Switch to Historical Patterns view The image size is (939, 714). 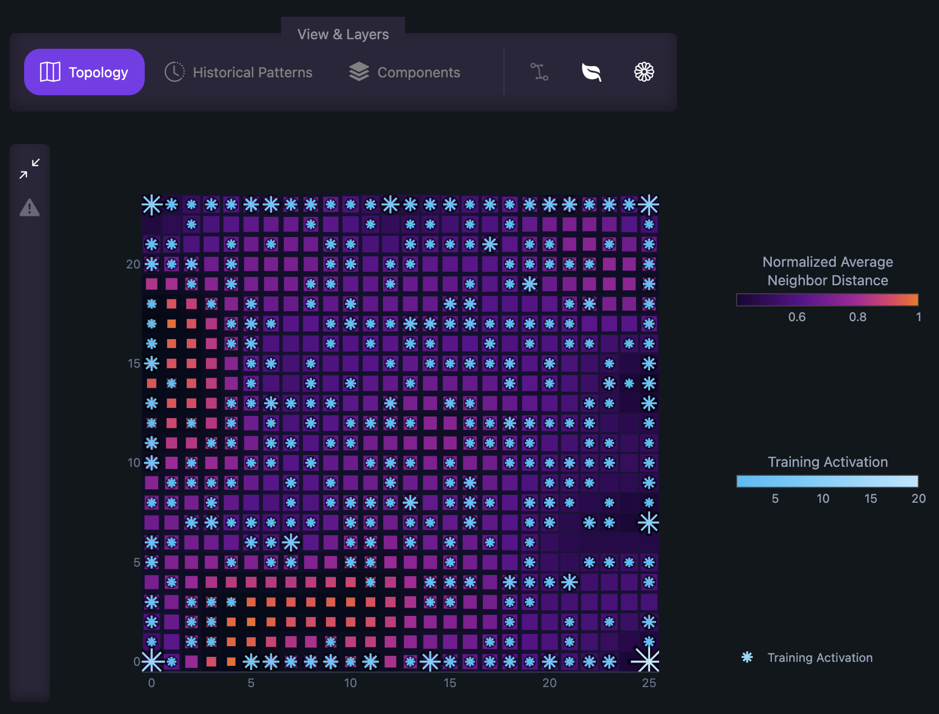[x=238, y=72]
